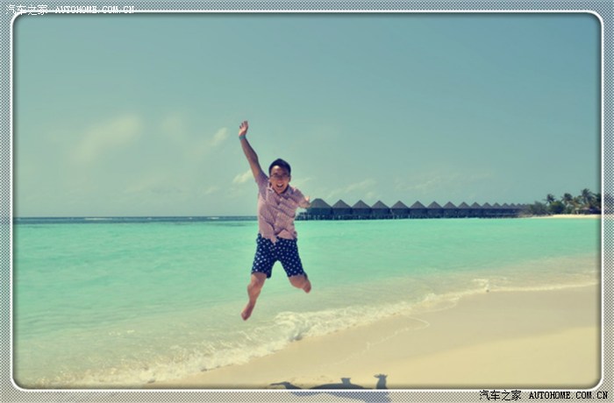Click the polka dot blue shorts

pos(277,255)
